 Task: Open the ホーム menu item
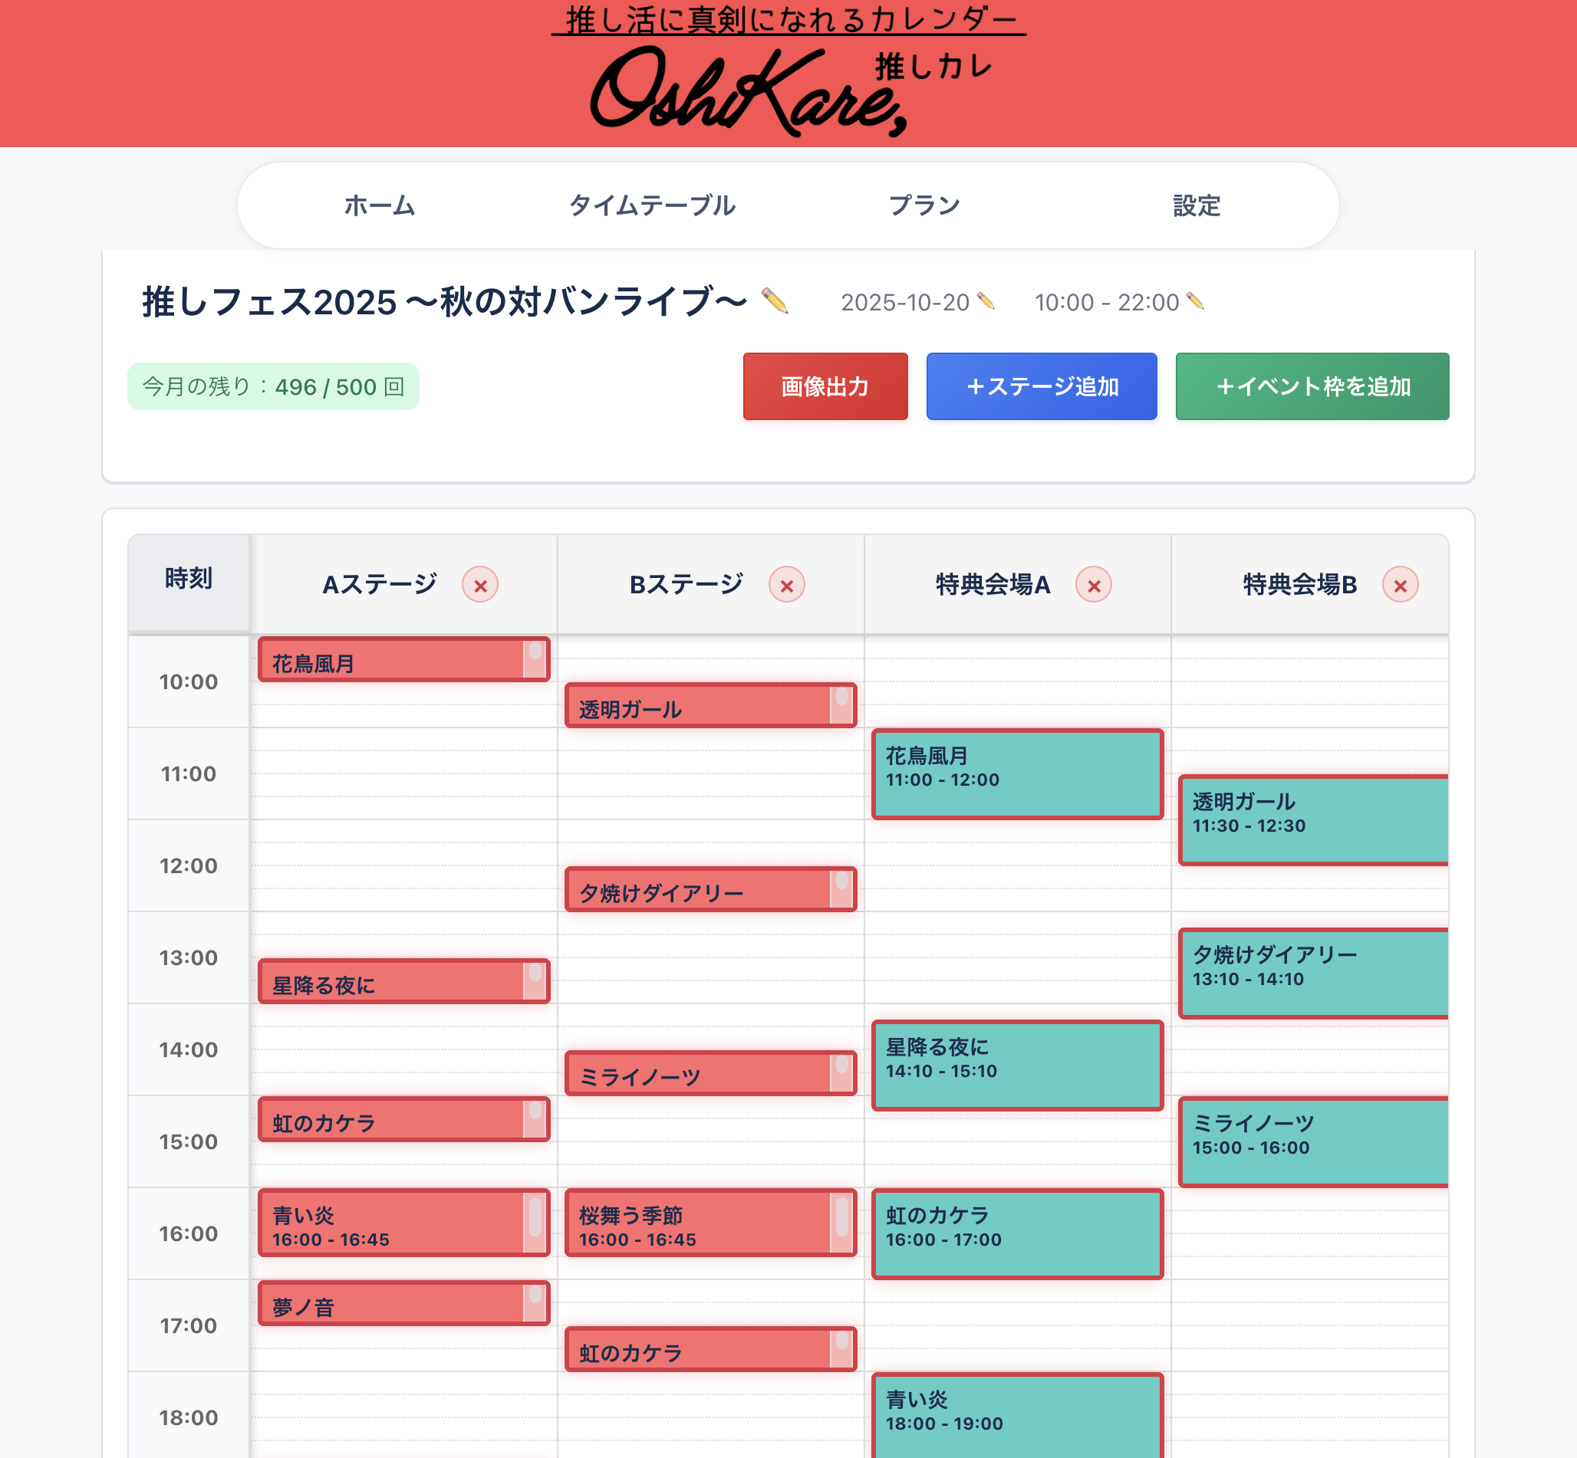click(380, 206)
